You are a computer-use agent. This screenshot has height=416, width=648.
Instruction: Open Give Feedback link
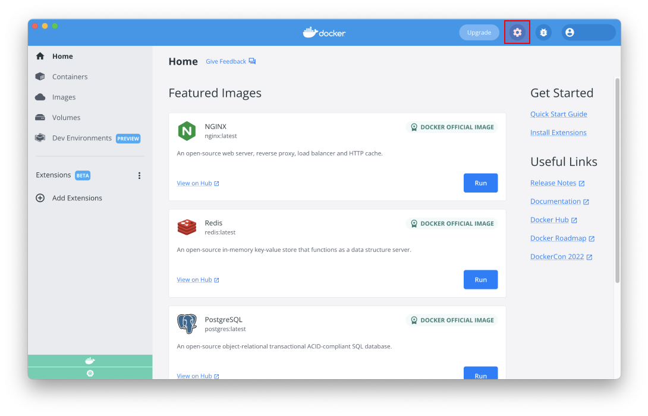point(226,61)
